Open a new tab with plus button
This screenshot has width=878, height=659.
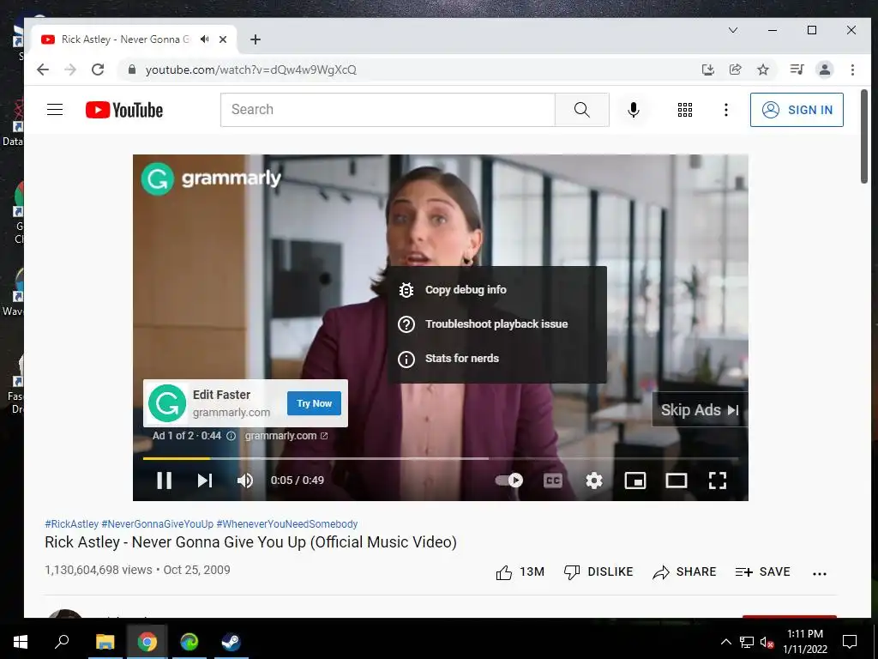(256, 39)
